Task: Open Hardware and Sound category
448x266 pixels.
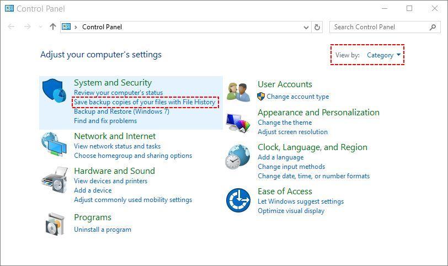Action: pos(114,171)
